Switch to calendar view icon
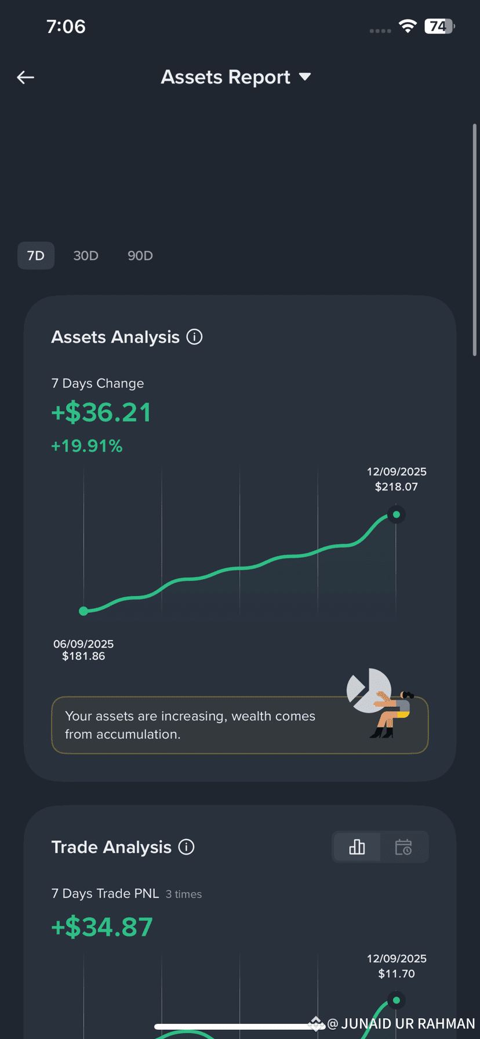This screenshot has width=480, height=1039. tap(403, 847)
